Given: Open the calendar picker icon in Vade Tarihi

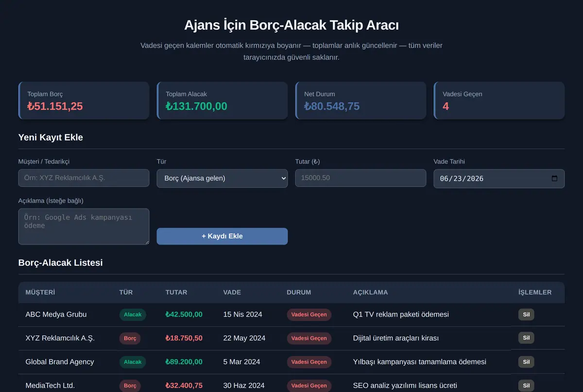Looking at the screenshot, I should click(x=554, y=178).
